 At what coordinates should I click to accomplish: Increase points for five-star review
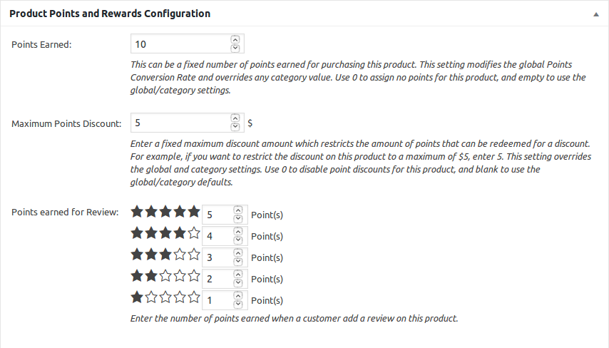pyautogui.click(x=237, y=210)
